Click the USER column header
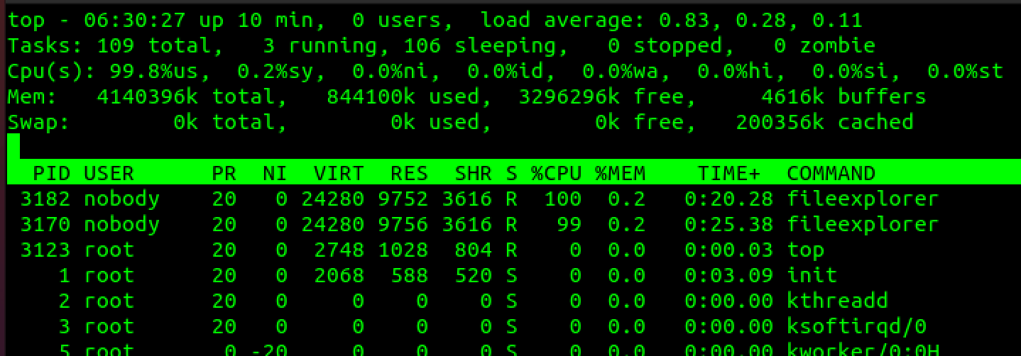 tap(109, 173)
